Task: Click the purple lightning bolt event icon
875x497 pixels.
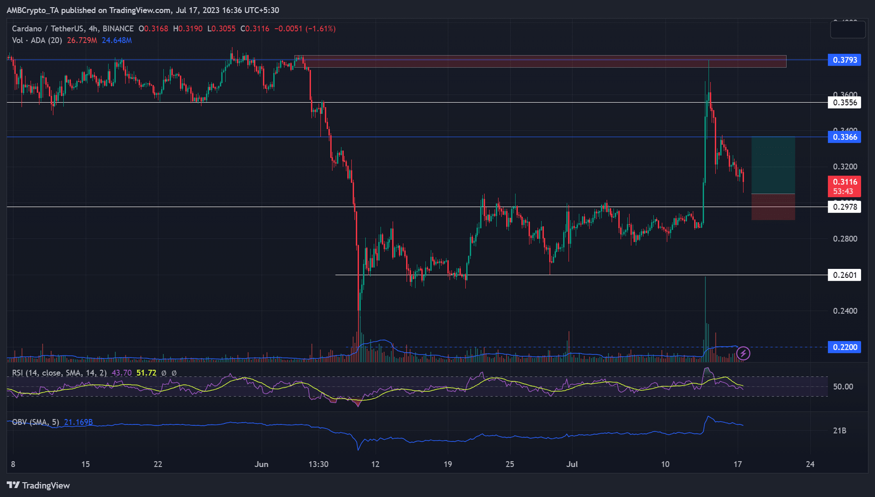Action: tap(743, 353)
